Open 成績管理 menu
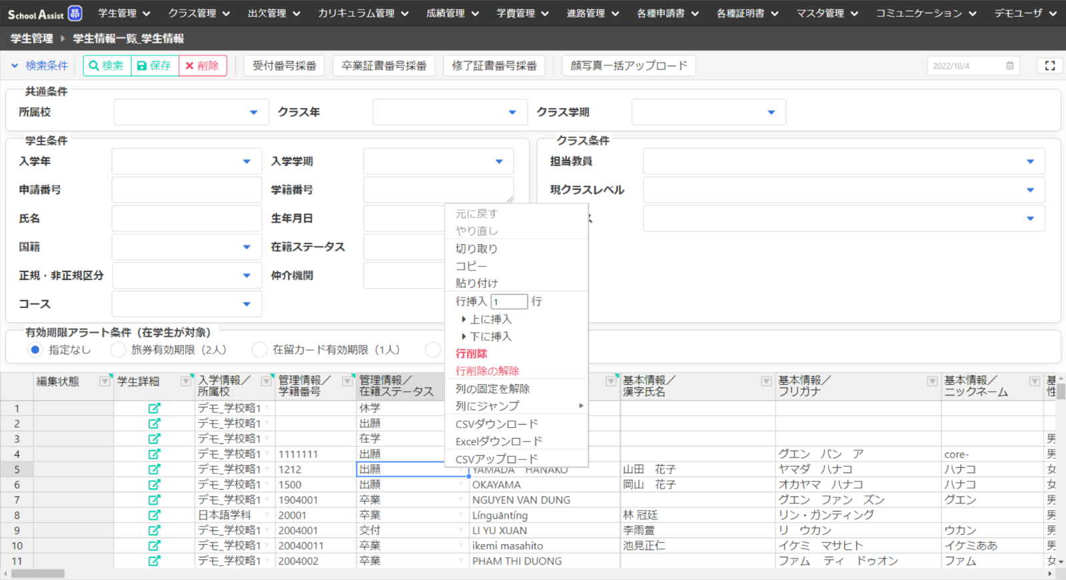Screen dimensions: 1066x580 (452, 13)
